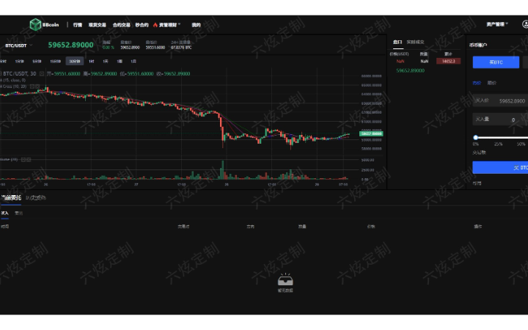The width and height of the screenshot is (528, 330).
Task: Click the 价格 orders column header
Action: (x=371, y=227)
